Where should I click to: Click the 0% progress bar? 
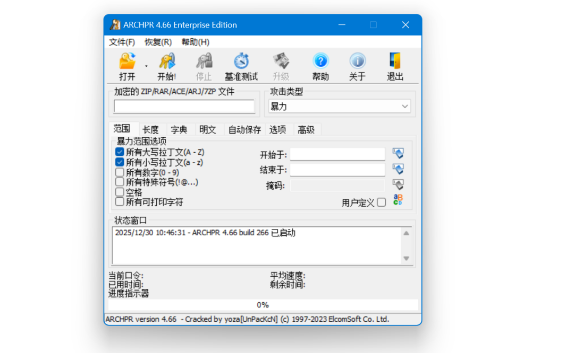click(263, 305)
